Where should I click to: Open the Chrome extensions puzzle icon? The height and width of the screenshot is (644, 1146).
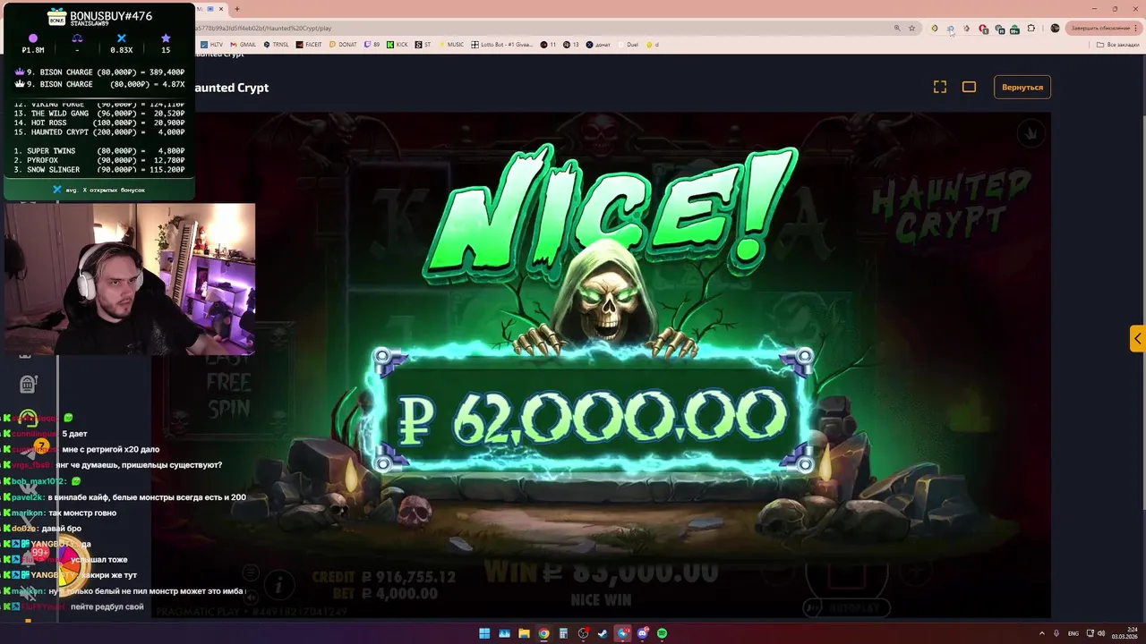point(1031,29)
